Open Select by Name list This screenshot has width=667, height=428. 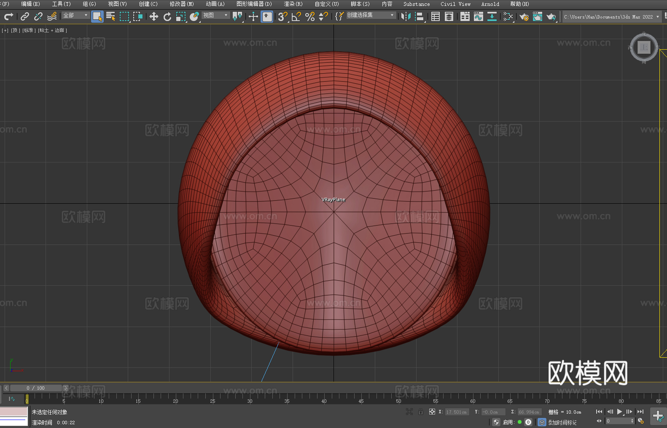click(111, 16)
